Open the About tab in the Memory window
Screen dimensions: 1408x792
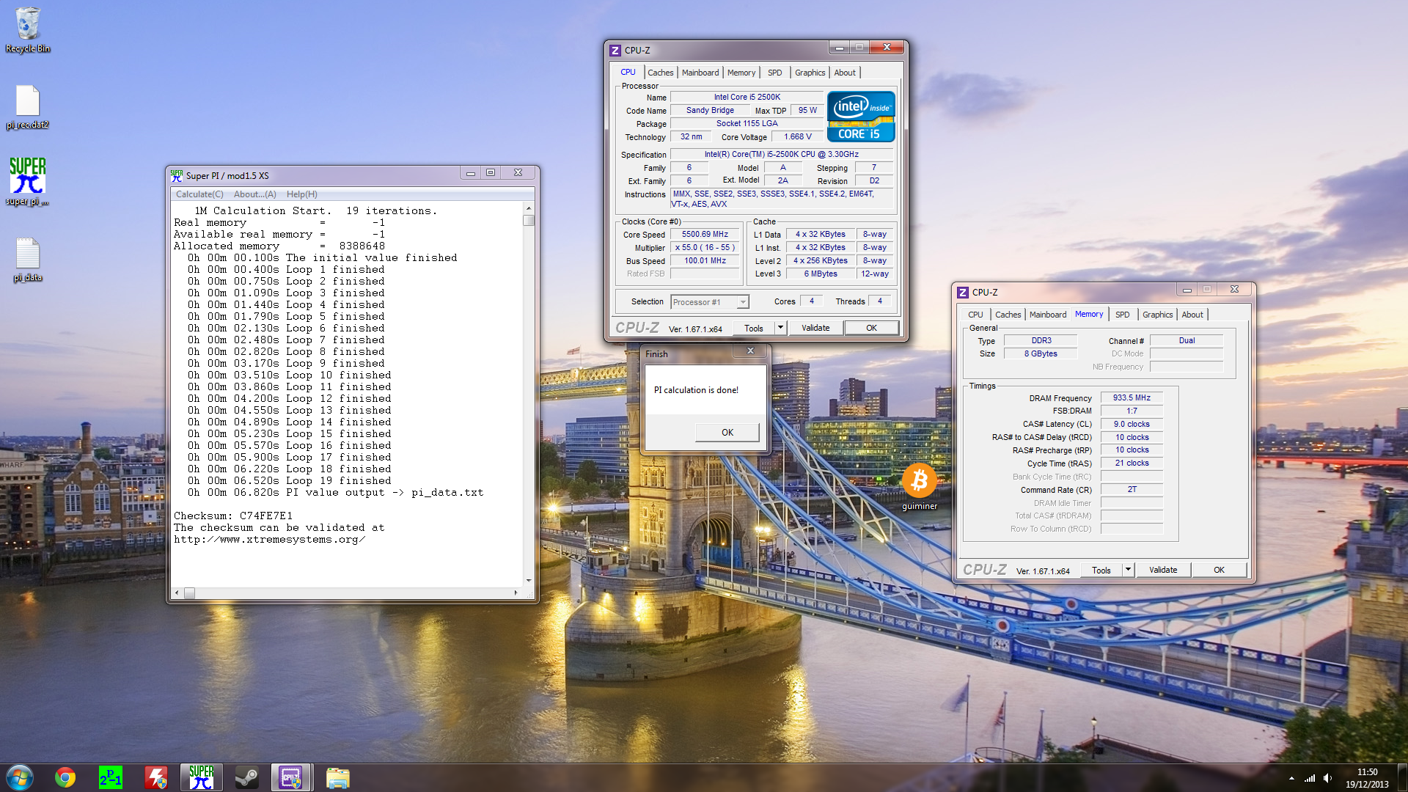click(1192, 315)
